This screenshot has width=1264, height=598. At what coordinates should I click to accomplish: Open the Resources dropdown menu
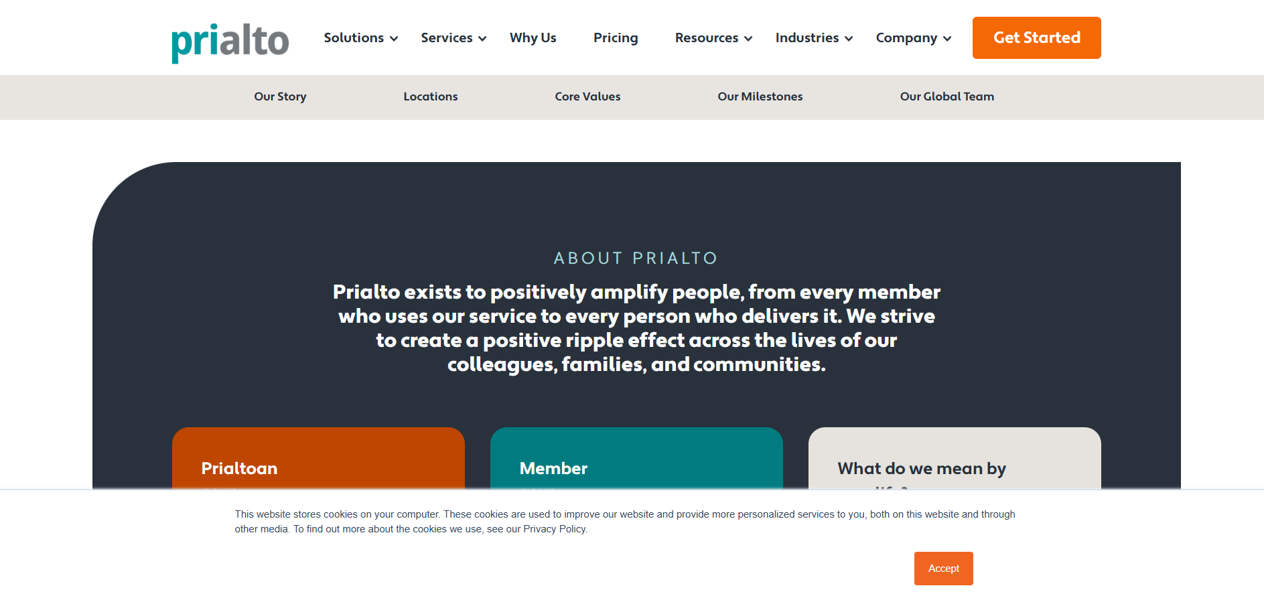coord(713,38)
